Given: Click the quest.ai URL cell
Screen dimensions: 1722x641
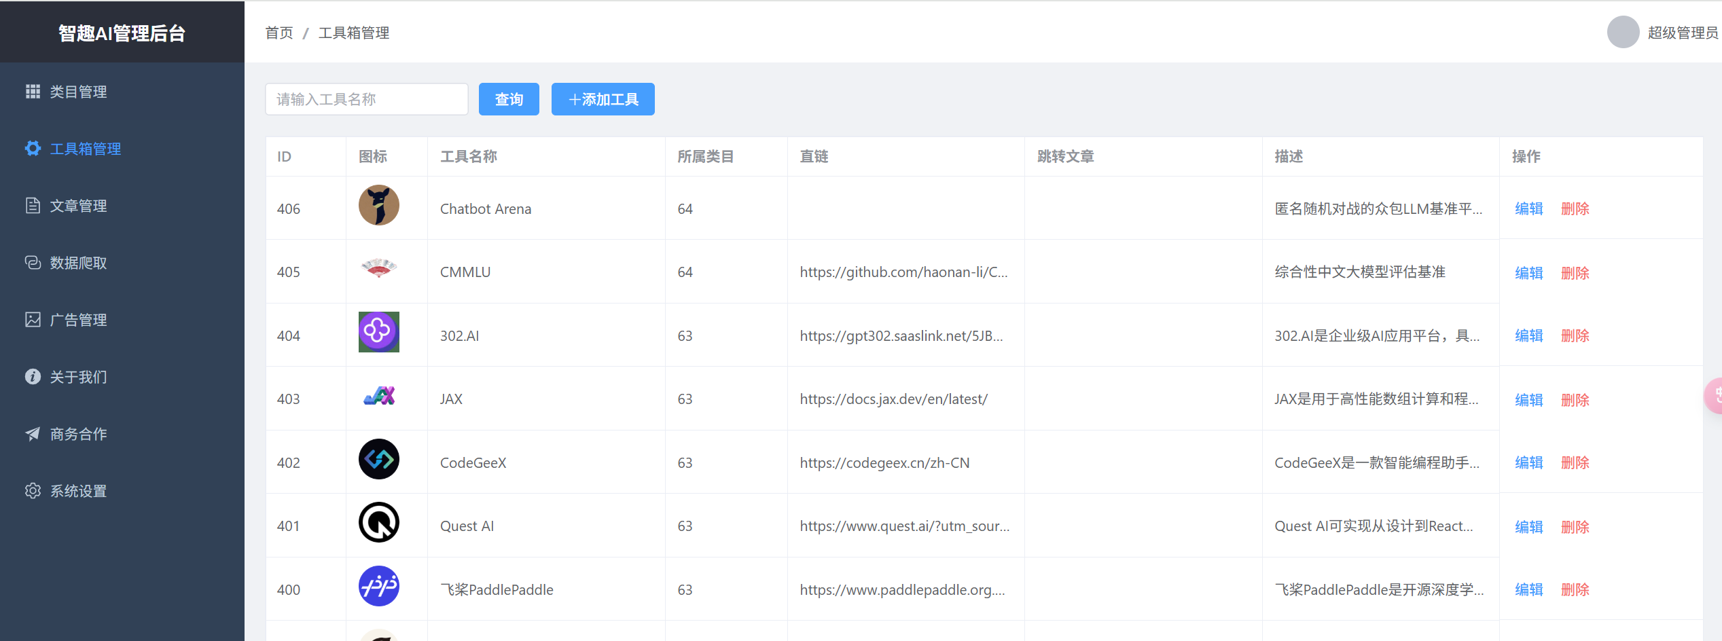Looking at the screenshot, I should click(x=905, y=526).
